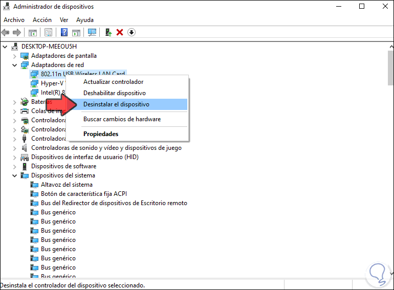Click the scrollbar down arrow
The width and height of the screenshot is (394, 290).
tap(391, 274)
